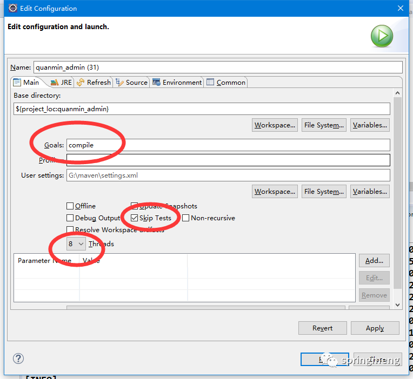Open the Source tab
413x379 pixels.
click(132, 82)
